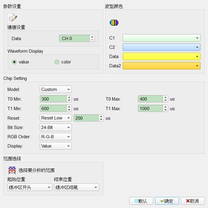Decrease the T1 Max value
The width and height of the screenshot is (208, 208).
[x=166, y=110]
